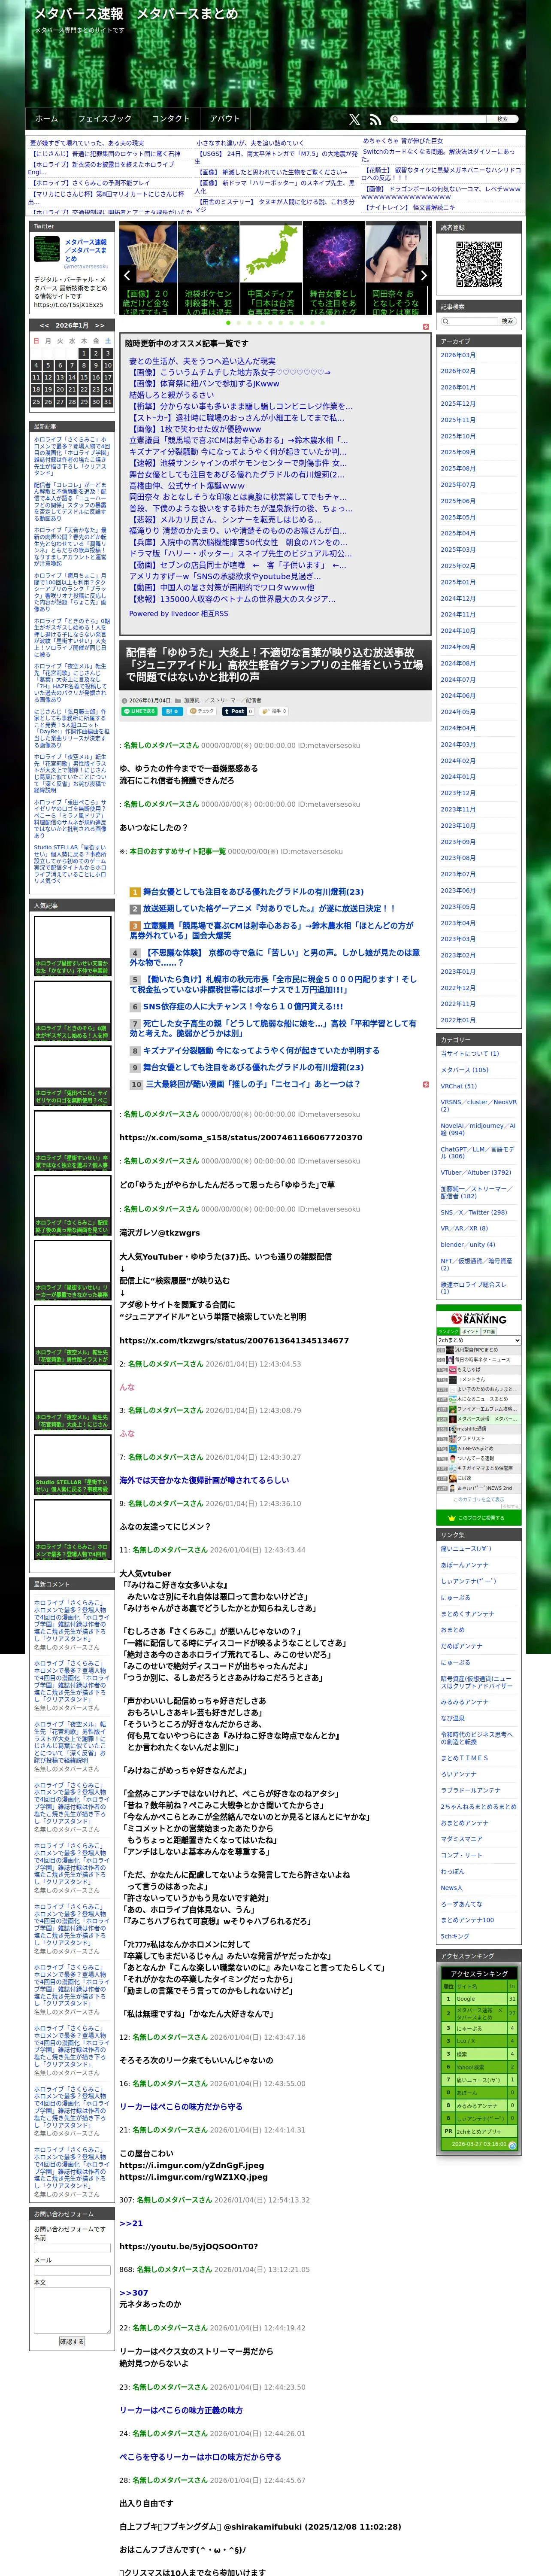
Task: Click the sidebar search magnifier icon
Action: pos(445,321)
